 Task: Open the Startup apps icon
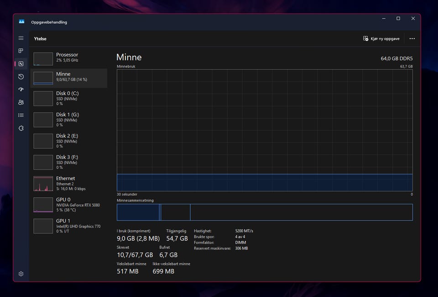[x=21, y=89]
